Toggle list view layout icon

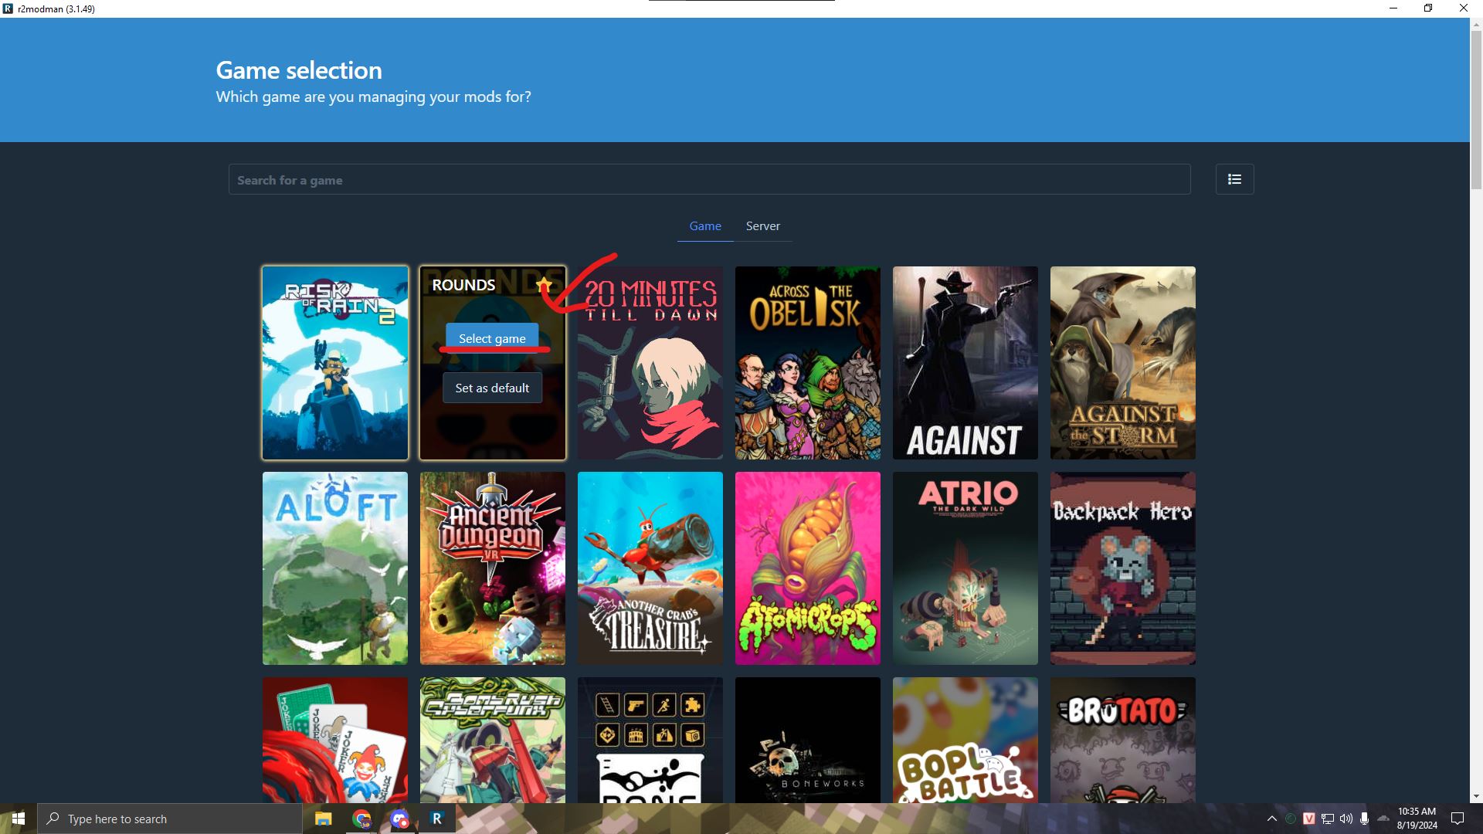1234,179
